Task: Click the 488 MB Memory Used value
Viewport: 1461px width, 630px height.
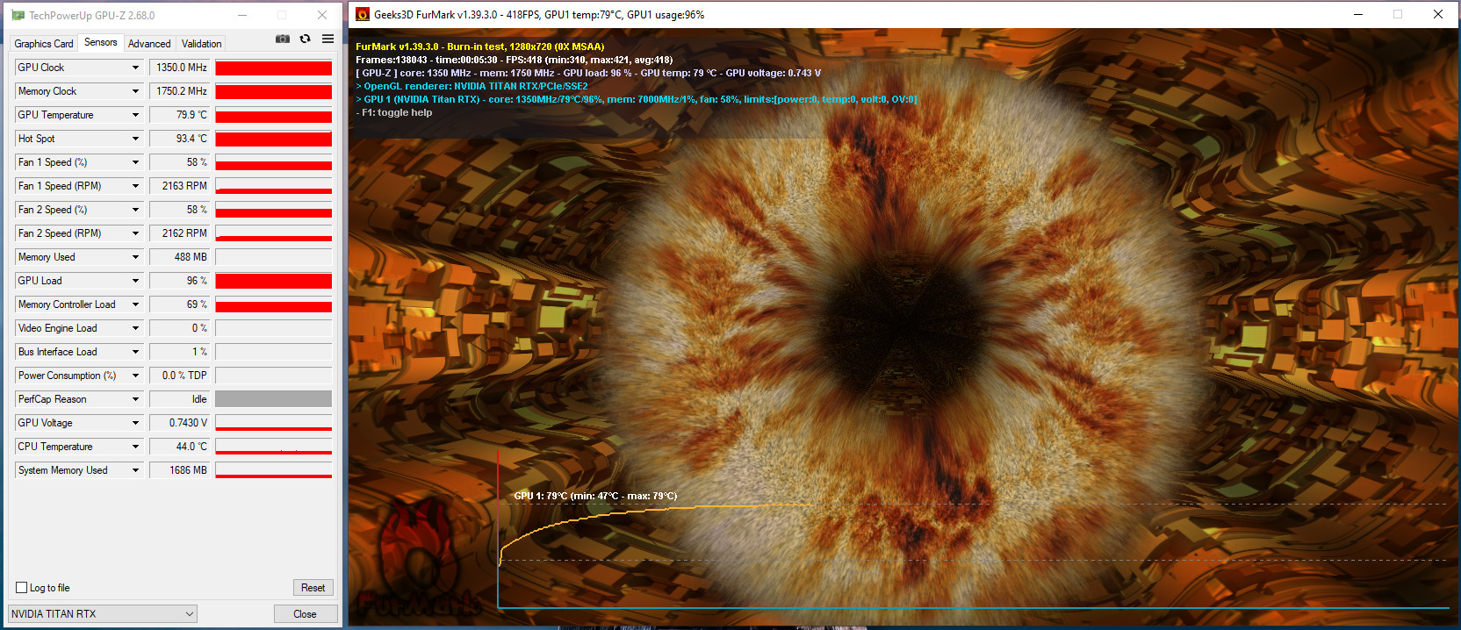Action: pyautogui.click(x=181, y=257)
